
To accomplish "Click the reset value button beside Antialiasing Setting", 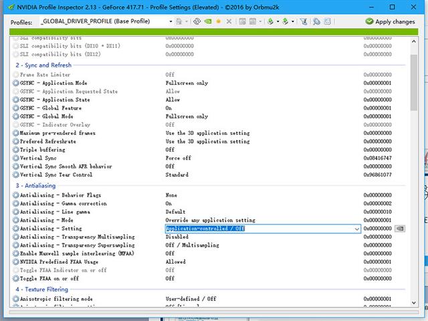I will [x=400, y=229].
